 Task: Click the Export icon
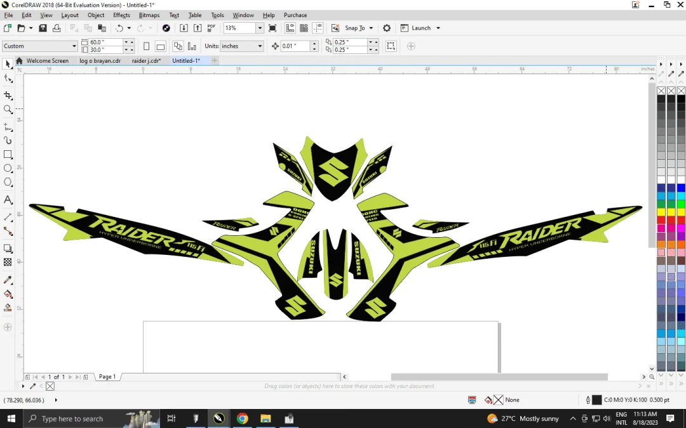[x=198, y=28]
